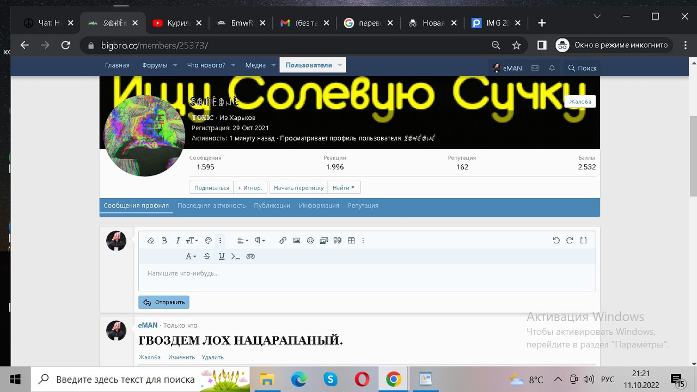Switch to the "Публикации" tab
This screenshot has height=392, width=697.
point(272,205)
